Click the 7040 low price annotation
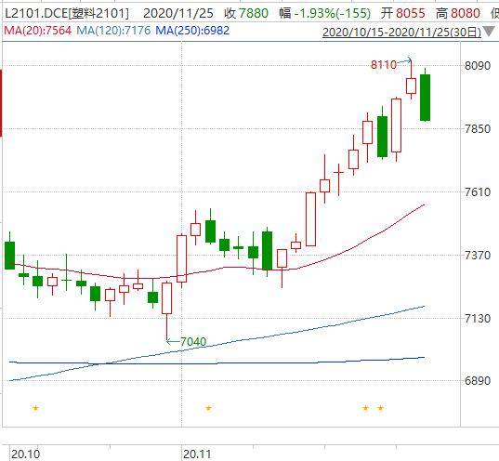 click(193, 342)
